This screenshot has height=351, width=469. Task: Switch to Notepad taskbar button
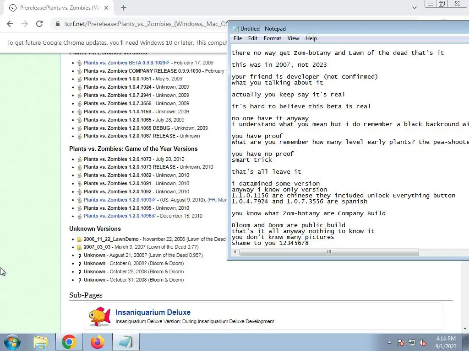coord(126,342)
